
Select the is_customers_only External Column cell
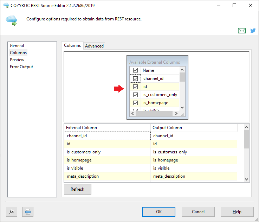point(107,152)
